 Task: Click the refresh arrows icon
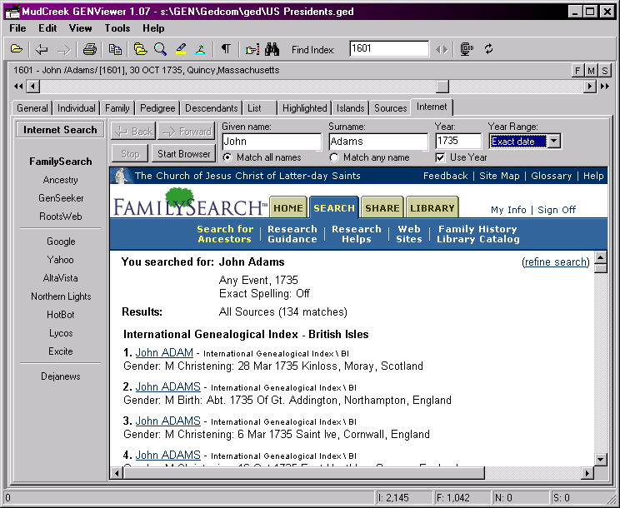click(489, 49)
